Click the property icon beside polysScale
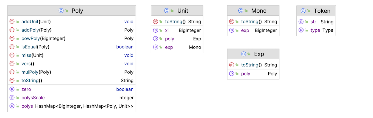 click(x=12, y=98)
